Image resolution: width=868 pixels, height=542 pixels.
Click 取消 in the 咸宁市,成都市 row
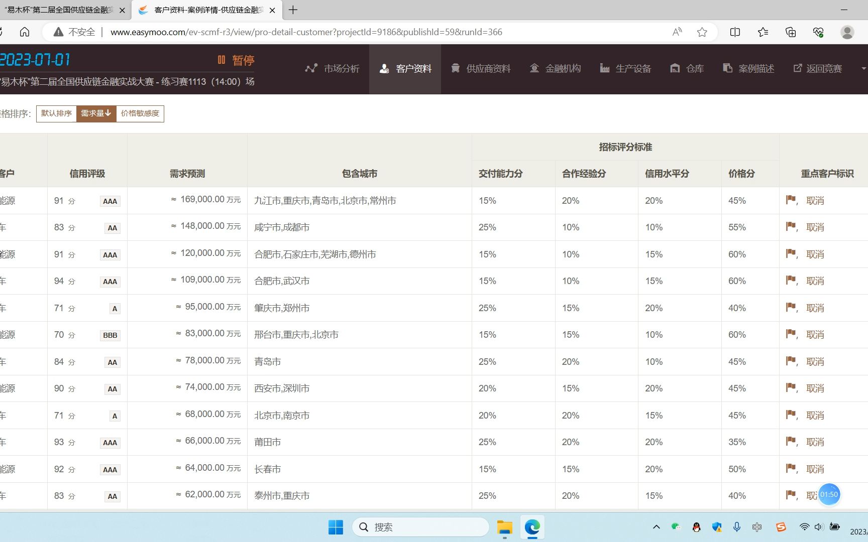815,227
